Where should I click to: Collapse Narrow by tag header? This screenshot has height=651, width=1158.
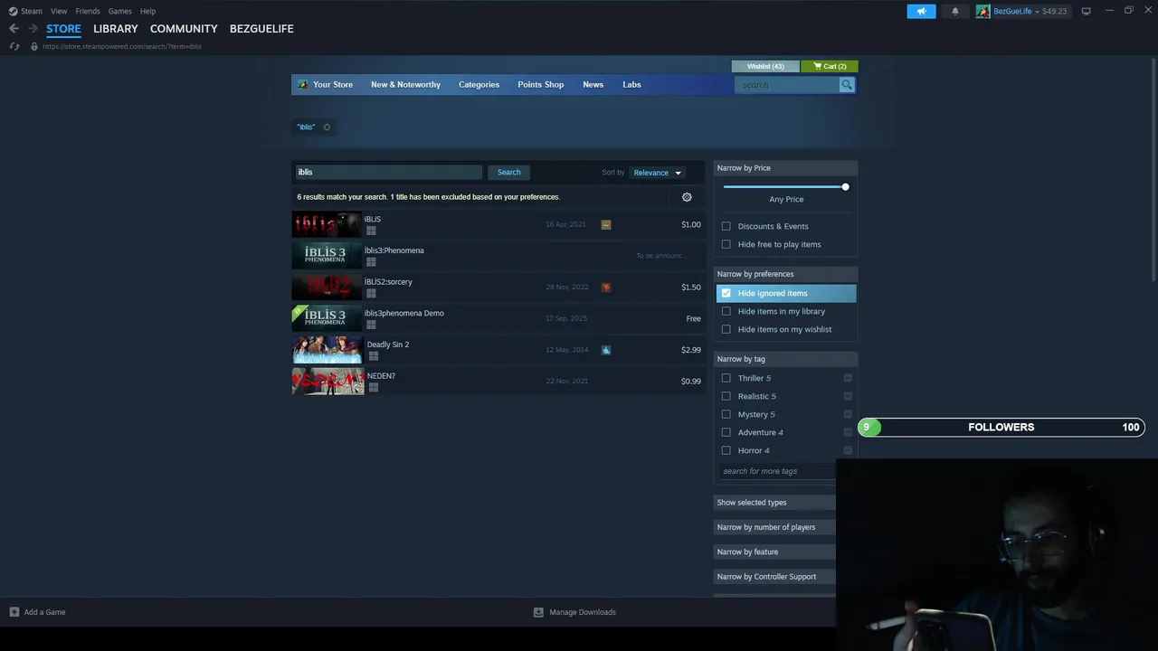[785, 359]
